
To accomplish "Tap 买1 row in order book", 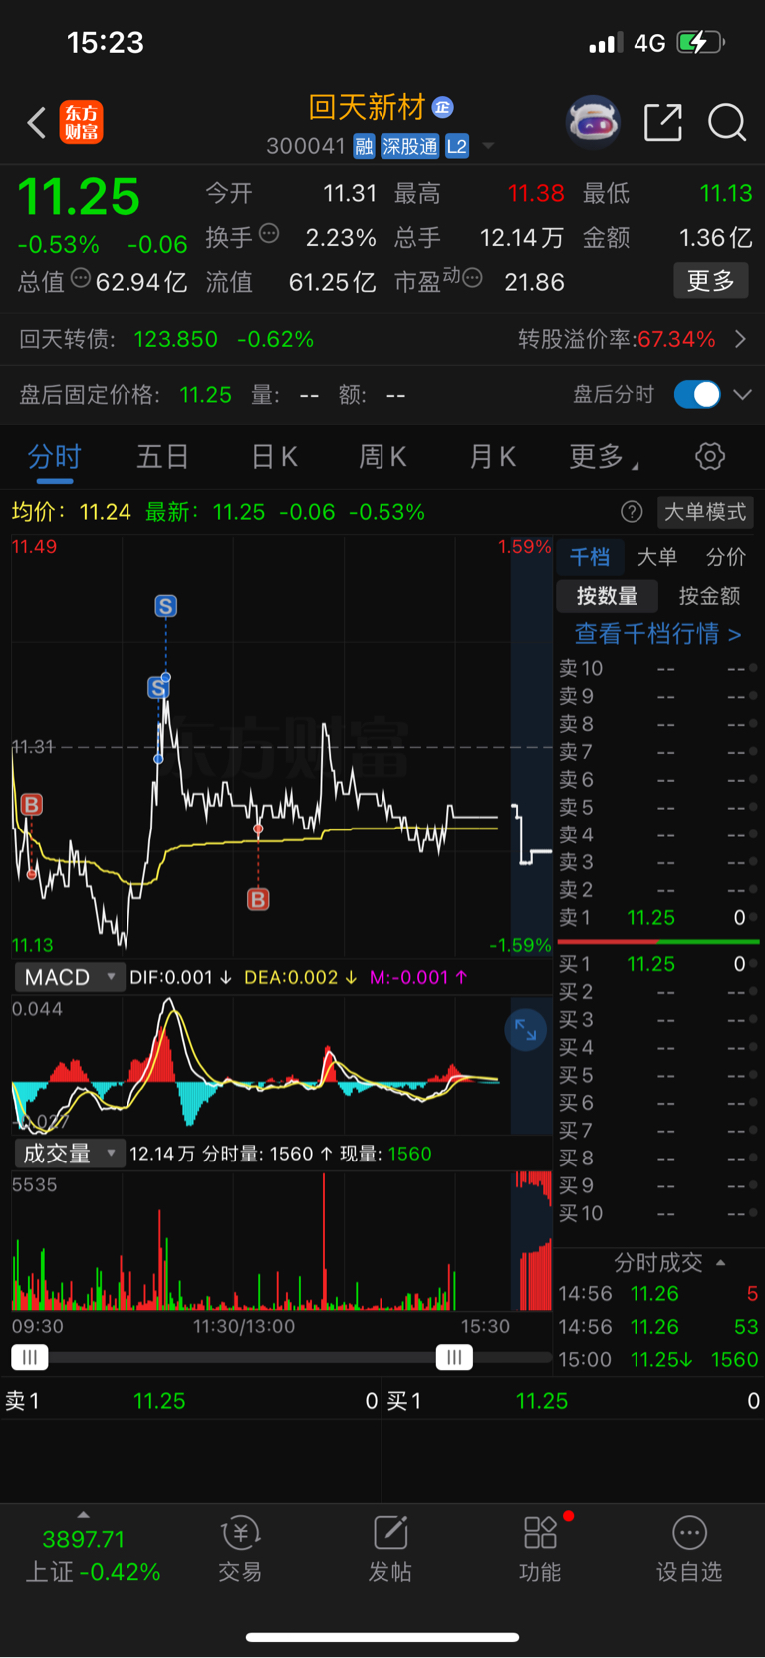I will [x=657, y=964].
